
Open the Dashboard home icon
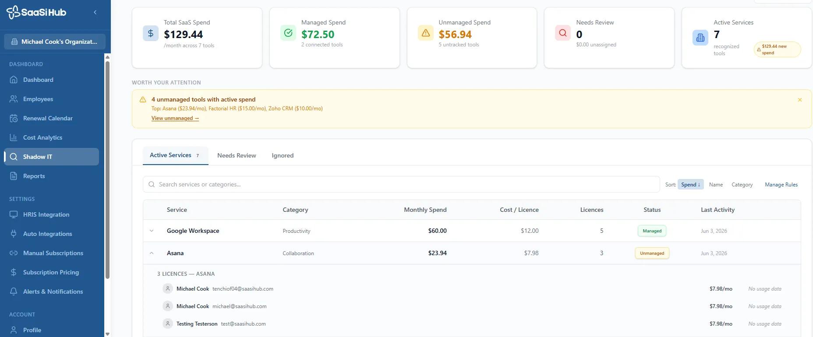[14, 80]
